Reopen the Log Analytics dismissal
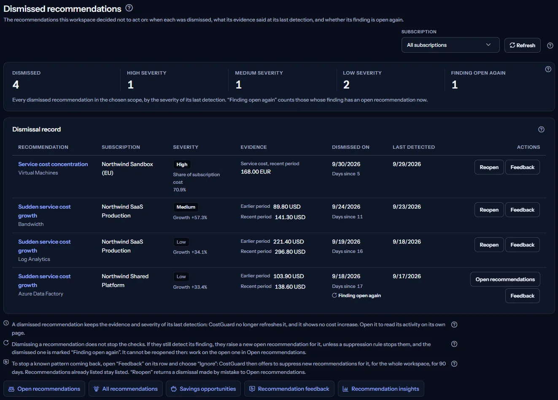 click(x=489, y=245)
